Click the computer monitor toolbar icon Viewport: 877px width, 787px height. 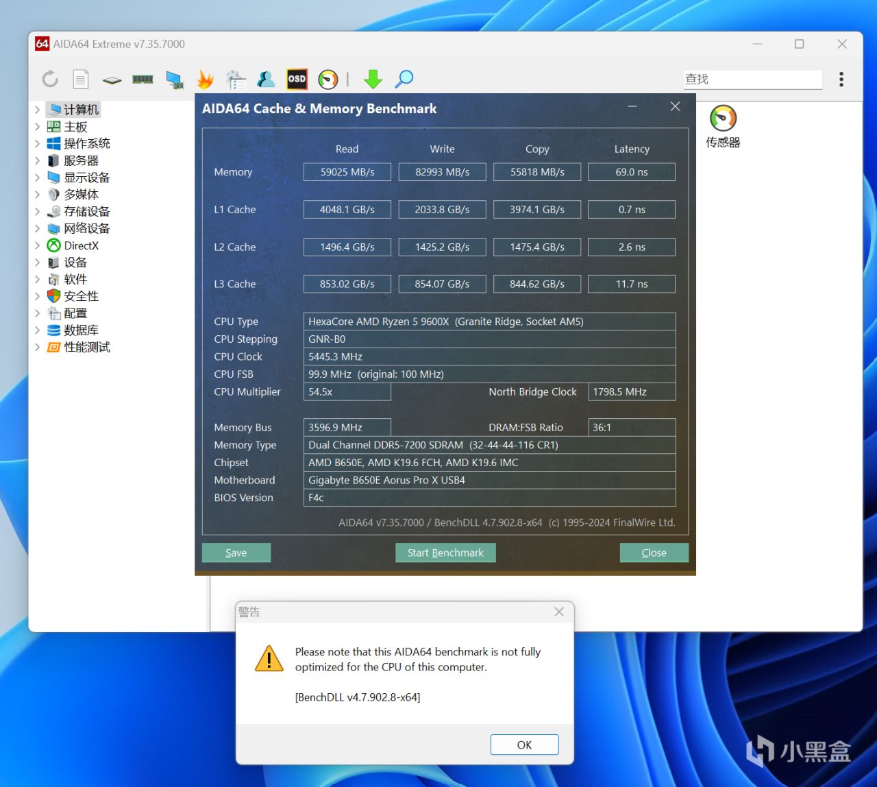pyautogui.click(x=175, y=80)
